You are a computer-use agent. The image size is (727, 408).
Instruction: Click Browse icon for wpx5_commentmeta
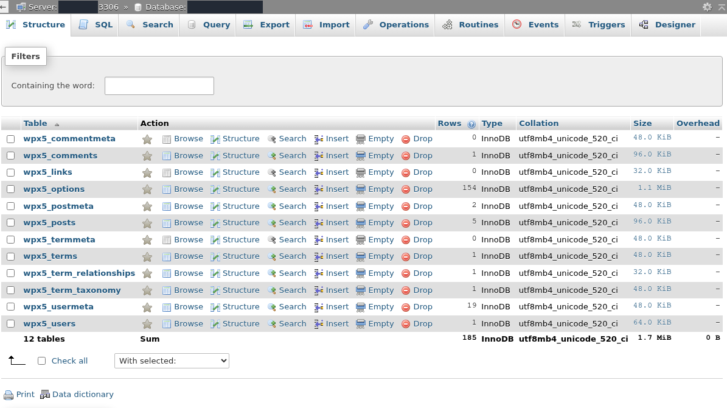click(x=167, y=139)
